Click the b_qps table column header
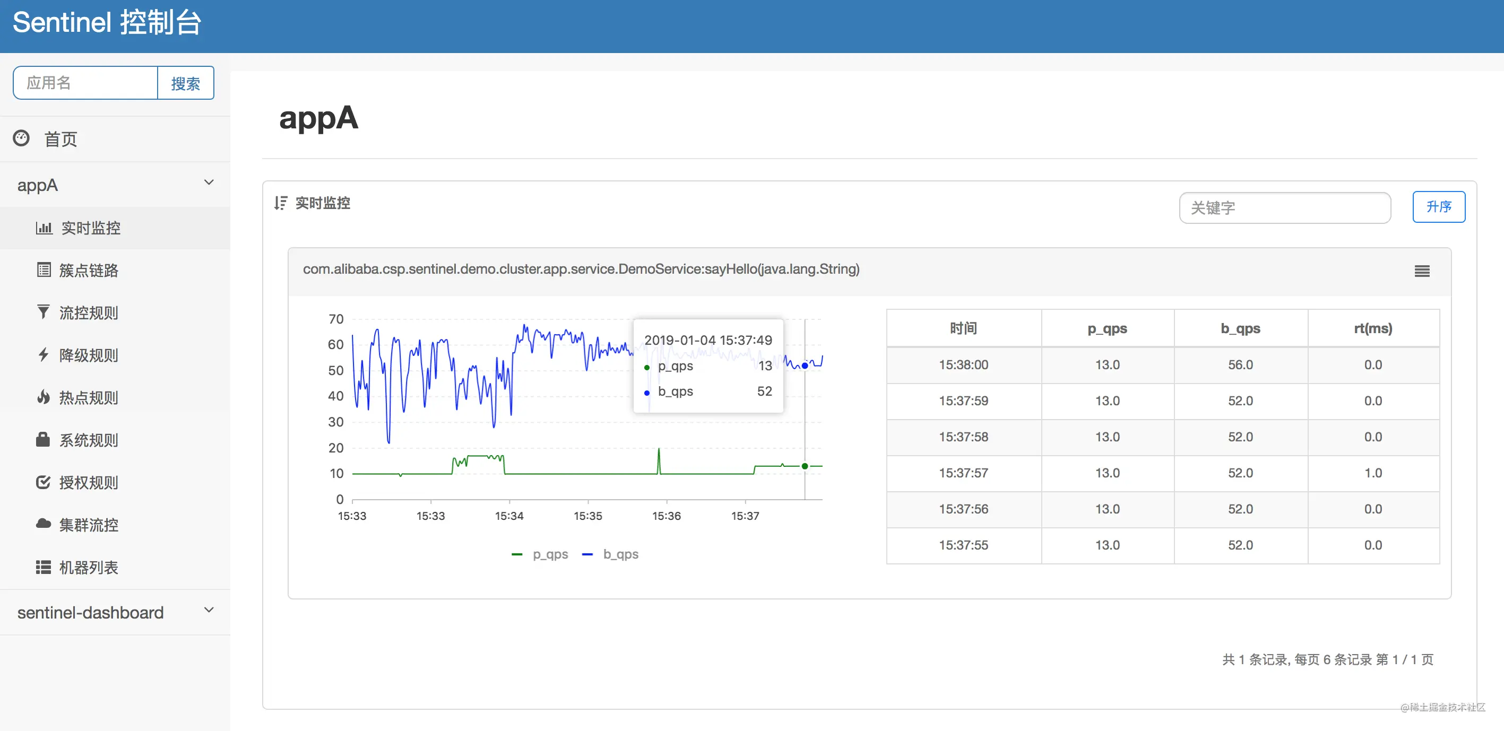1504x731 pixels. 1240,328
